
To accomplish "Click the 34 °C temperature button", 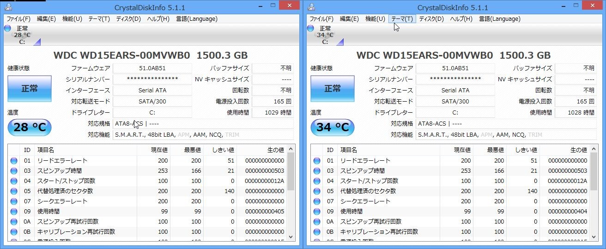I will 333,127.
